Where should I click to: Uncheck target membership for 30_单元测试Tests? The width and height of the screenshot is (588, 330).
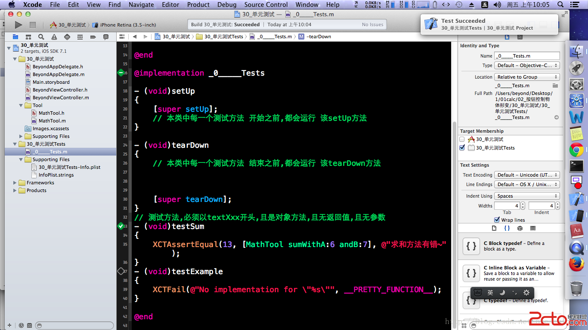tap(462, 148)
